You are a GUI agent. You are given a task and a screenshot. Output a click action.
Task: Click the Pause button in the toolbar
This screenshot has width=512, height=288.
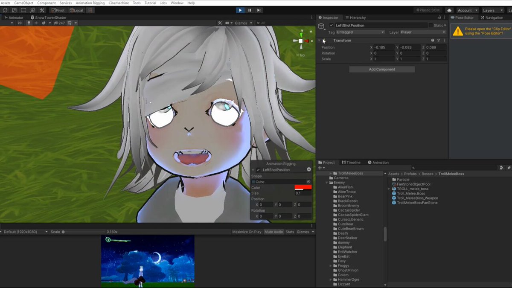[250, 10]
